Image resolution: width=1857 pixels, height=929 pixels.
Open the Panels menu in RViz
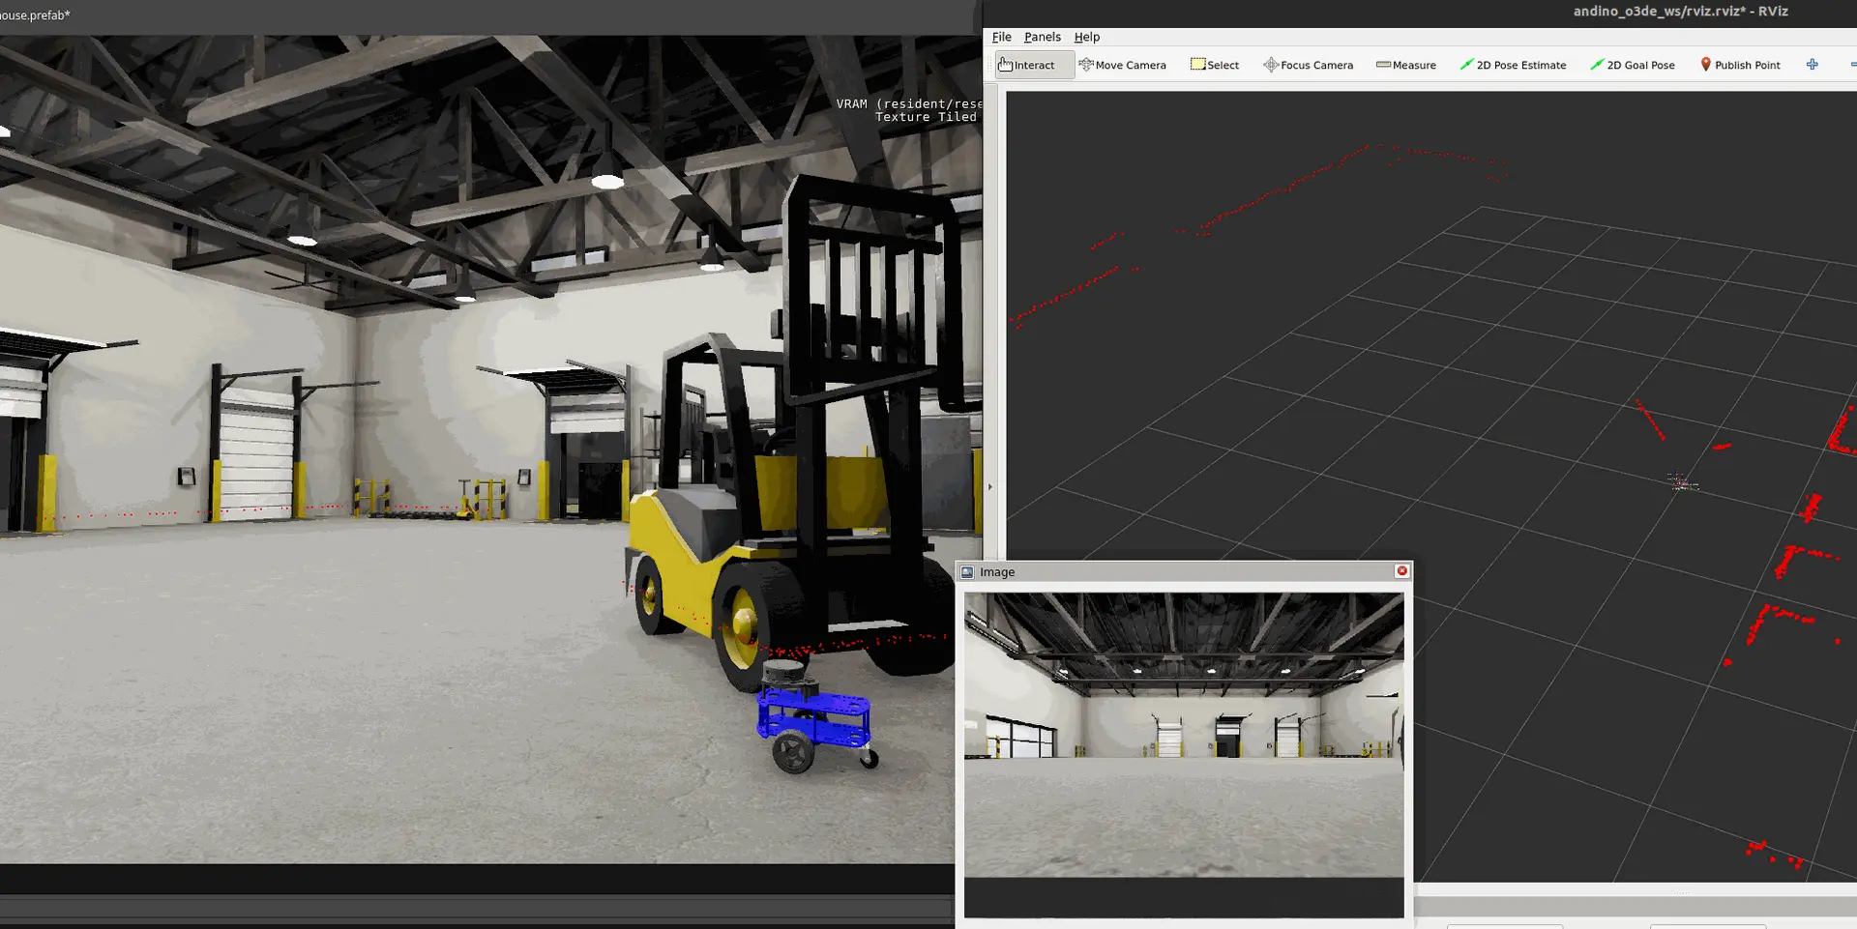1042,37
